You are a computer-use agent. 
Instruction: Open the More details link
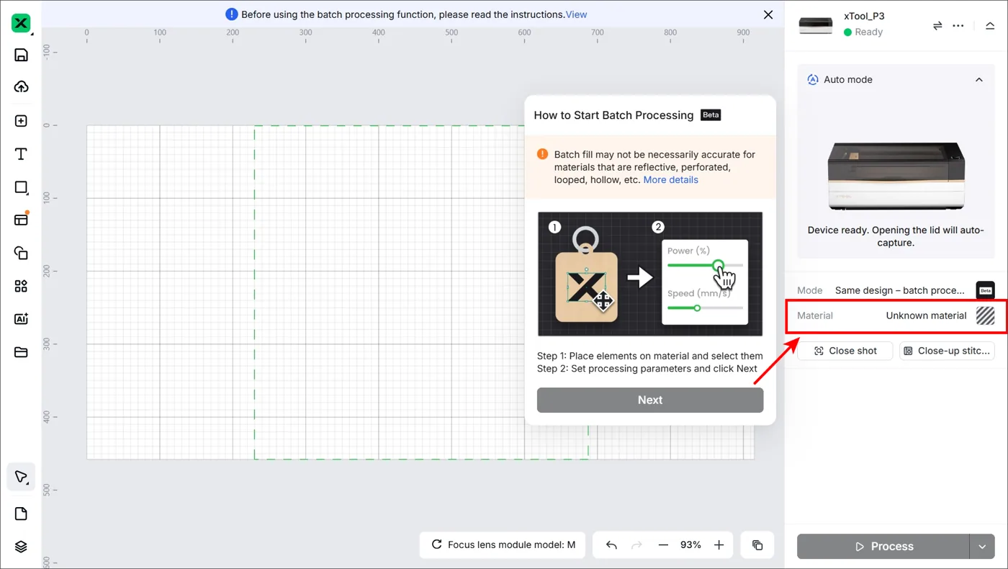(670, 179)
